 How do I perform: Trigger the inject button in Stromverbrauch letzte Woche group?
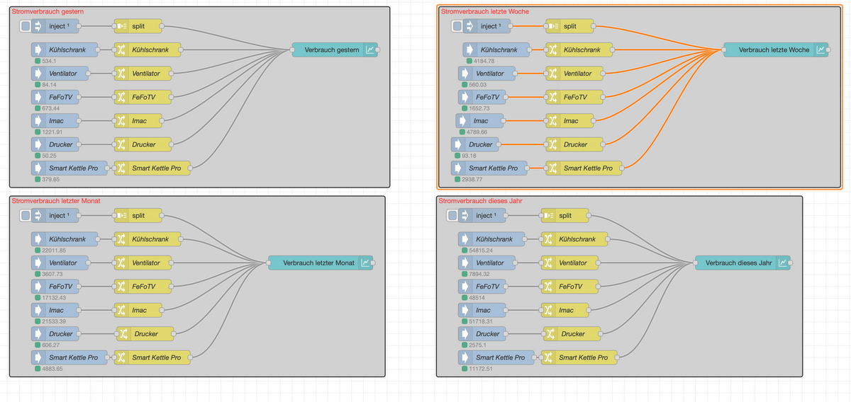coord(457,26)
